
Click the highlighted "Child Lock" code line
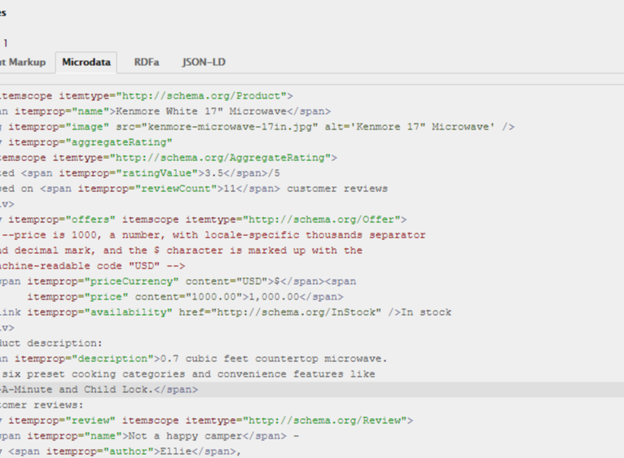tap(98, 390)
